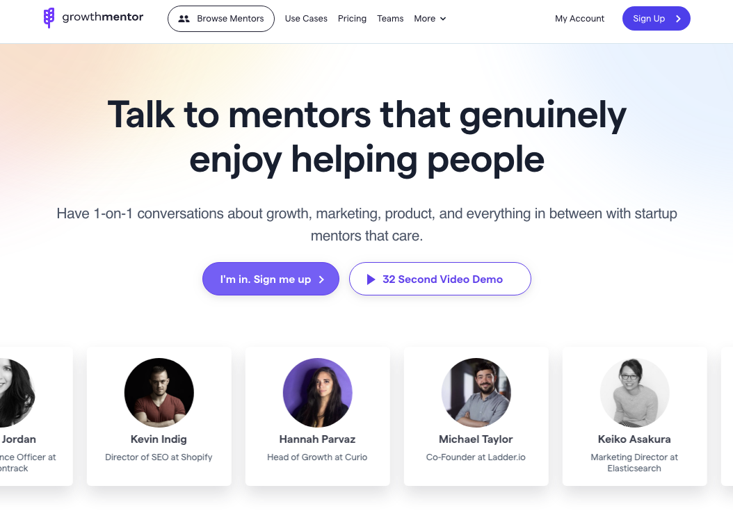Click the I'm in. Sign me up button
Image resolution: width=733 pixels, height=520 pixels.
(271, 279)
